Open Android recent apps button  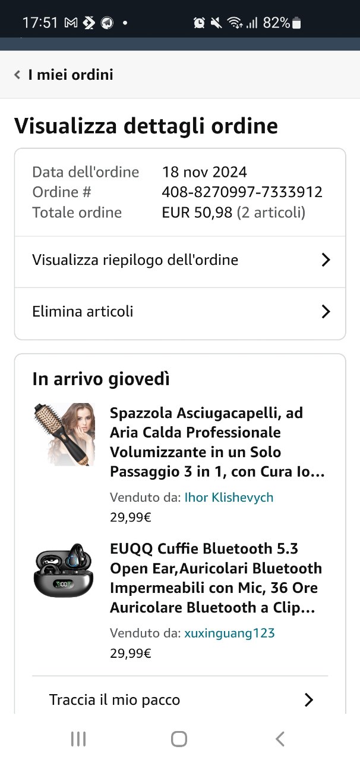pos(78,739)
